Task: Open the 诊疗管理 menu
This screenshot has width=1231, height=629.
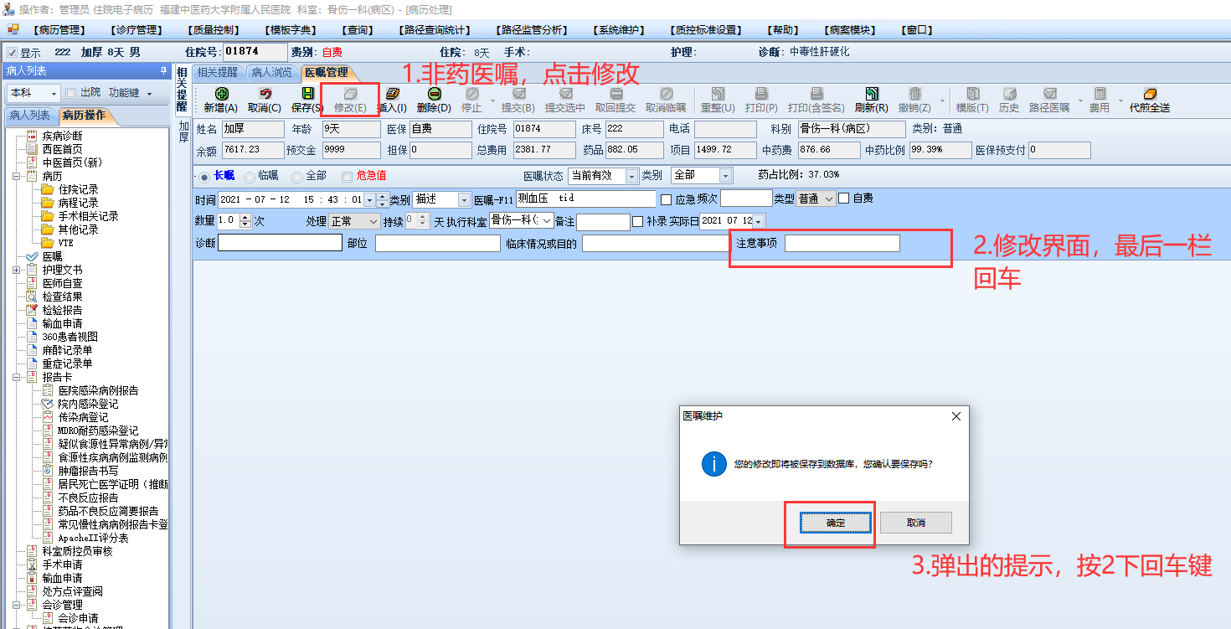Action: (136, 30)
